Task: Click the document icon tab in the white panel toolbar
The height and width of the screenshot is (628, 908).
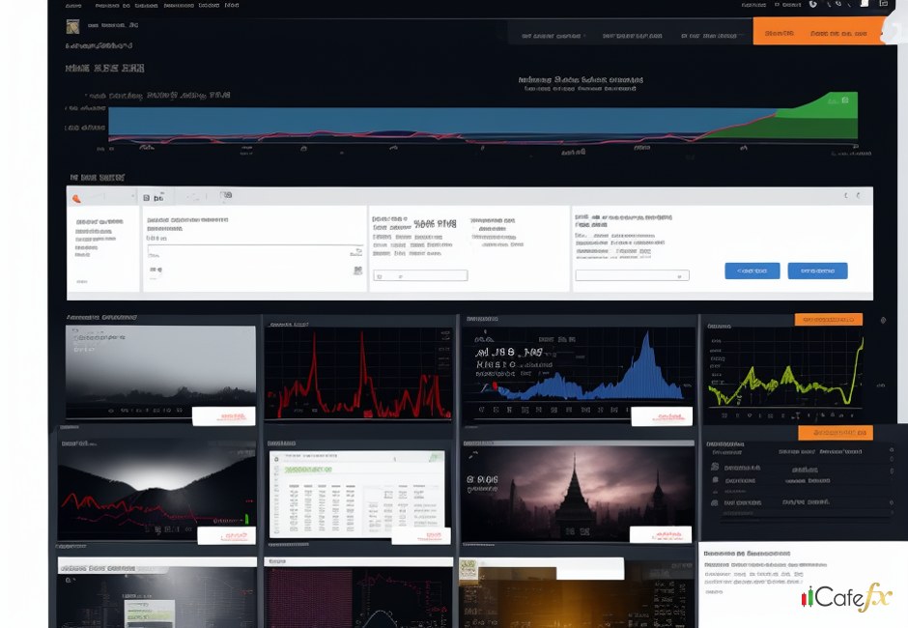Action: (x=147, y=198)
